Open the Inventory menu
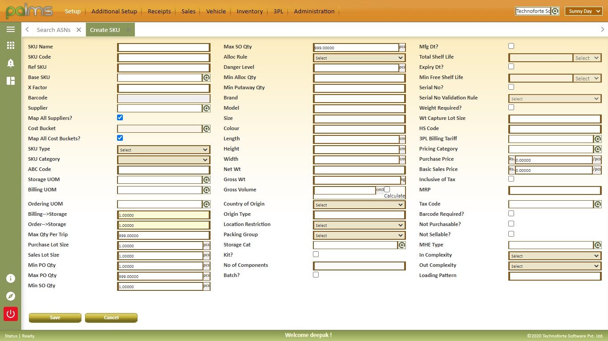This screenshot has width=608, height=341. tap(249, 11)
